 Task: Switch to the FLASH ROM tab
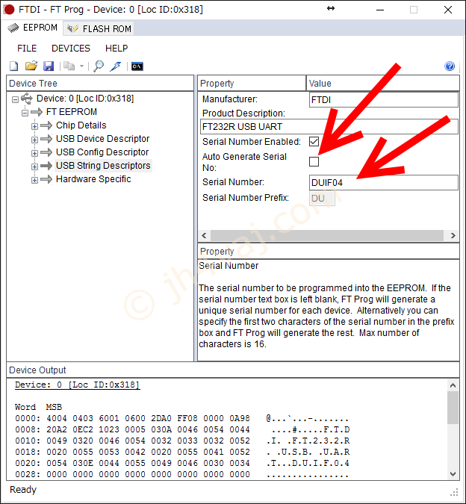pyautogui.click(x=99, y=28)
